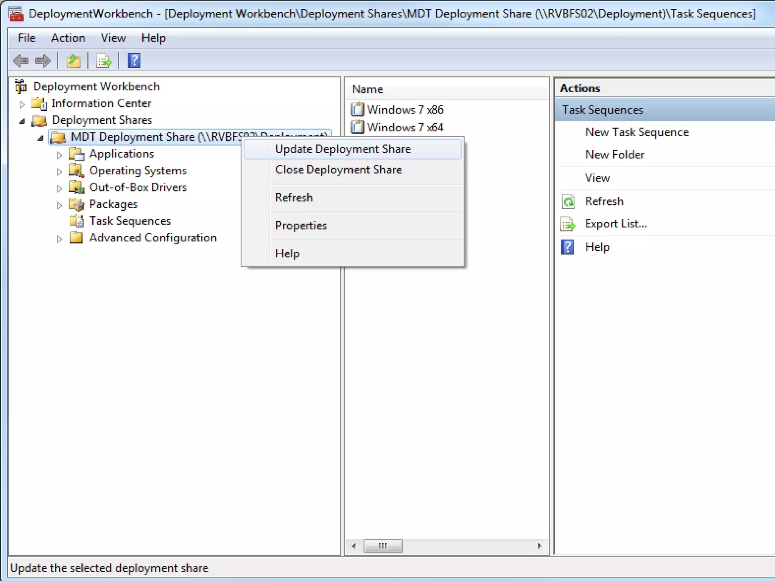The height and width of the screenshot is (581, 775).
Task: Click the Forward arrow toolbar icon
Action: tap(43, 61)
